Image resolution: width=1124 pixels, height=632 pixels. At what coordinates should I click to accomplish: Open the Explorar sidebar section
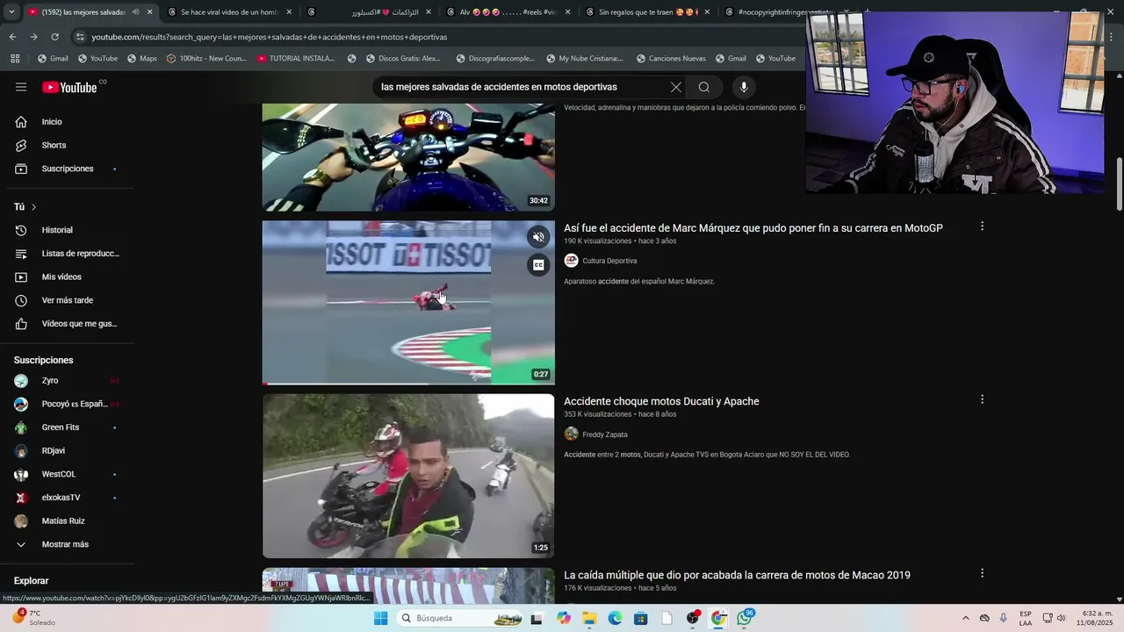click(32, 581)
